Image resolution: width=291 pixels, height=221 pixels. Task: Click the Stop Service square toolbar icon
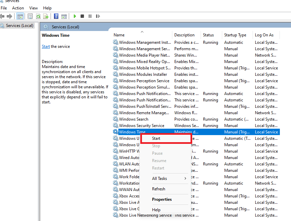click(x=82, y=16)
